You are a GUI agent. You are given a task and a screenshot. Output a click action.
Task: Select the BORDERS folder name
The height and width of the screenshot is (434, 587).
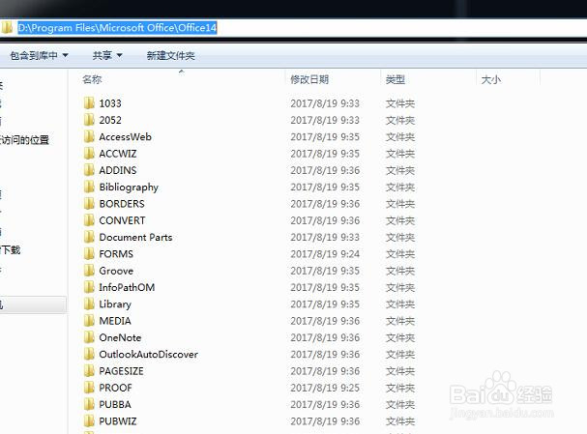pyautogui.click(x=122, y=204)
